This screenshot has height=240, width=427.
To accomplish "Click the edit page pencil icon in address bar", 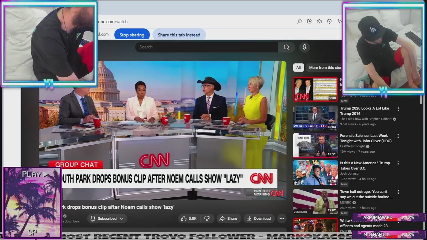I will click(309, 21).
